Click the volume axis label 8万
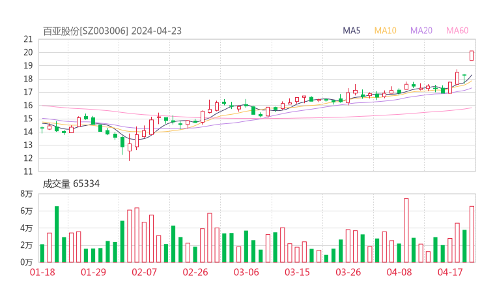482x287 pixels. (x=27, y=194)
